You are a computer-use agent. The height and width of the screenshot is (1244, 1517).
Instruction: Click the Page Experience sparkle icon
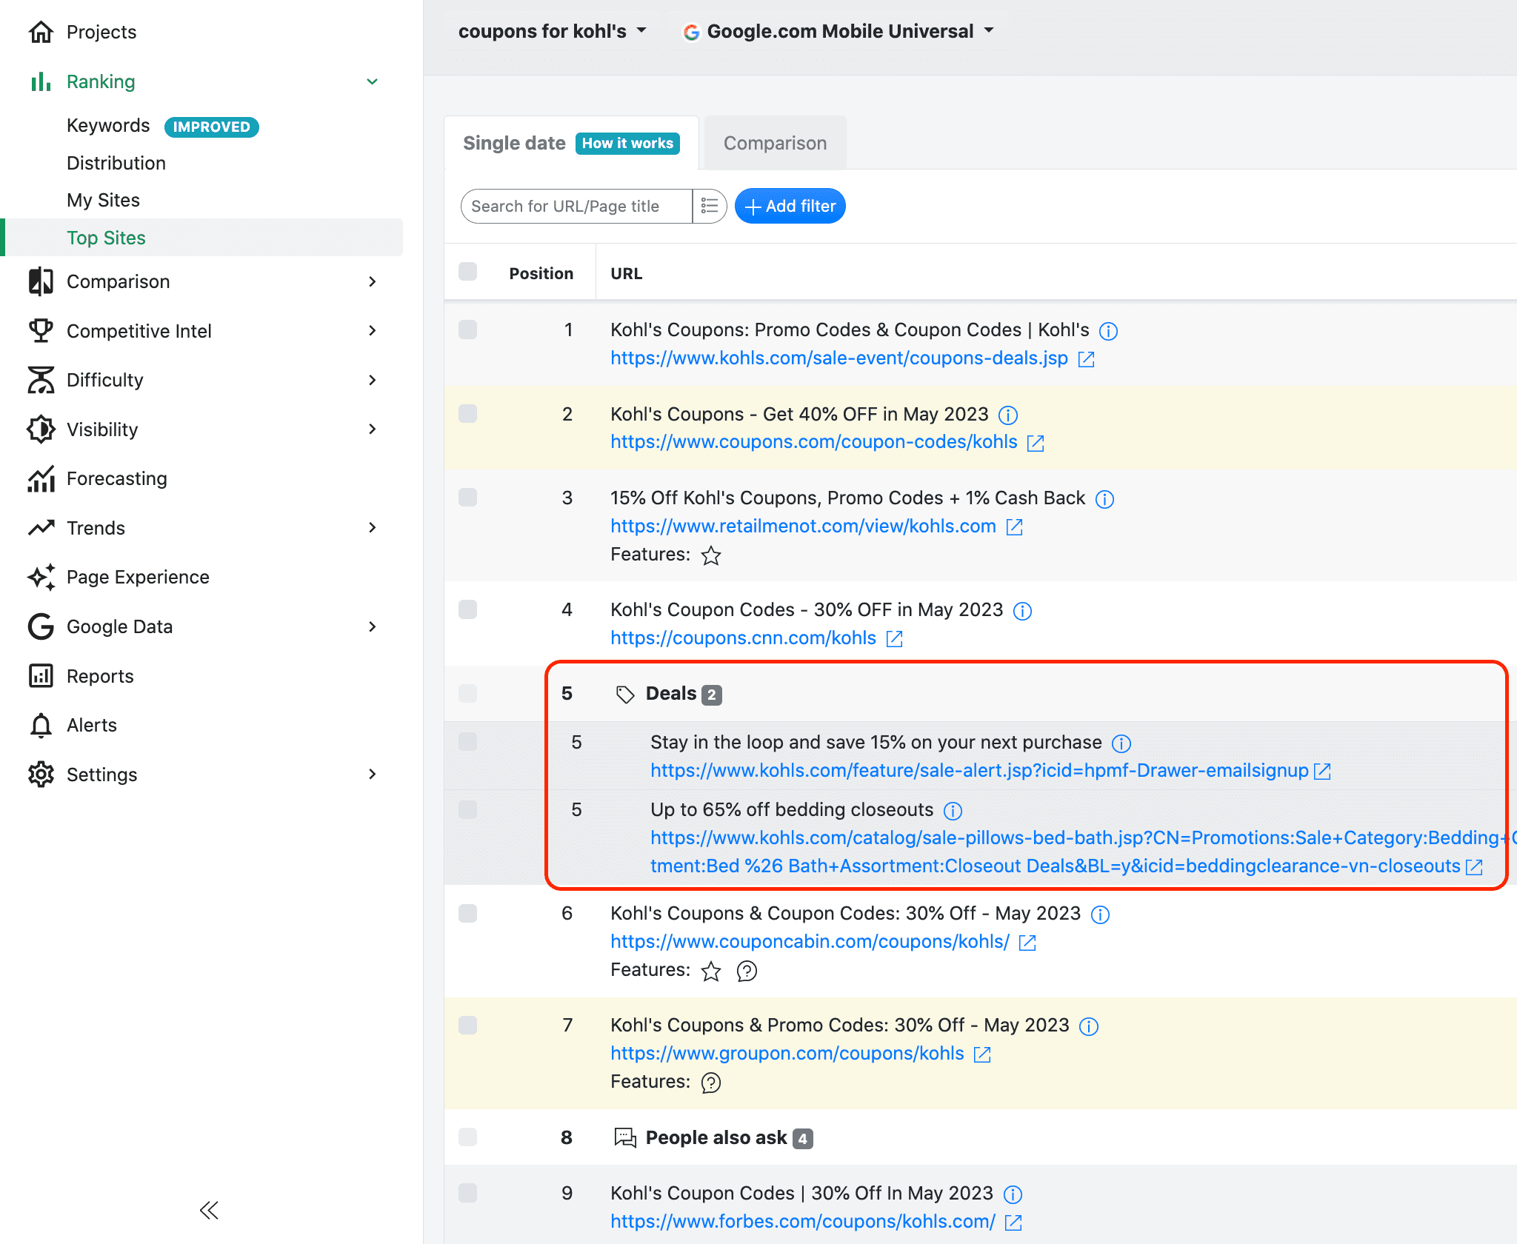click(x=41, y=577)
